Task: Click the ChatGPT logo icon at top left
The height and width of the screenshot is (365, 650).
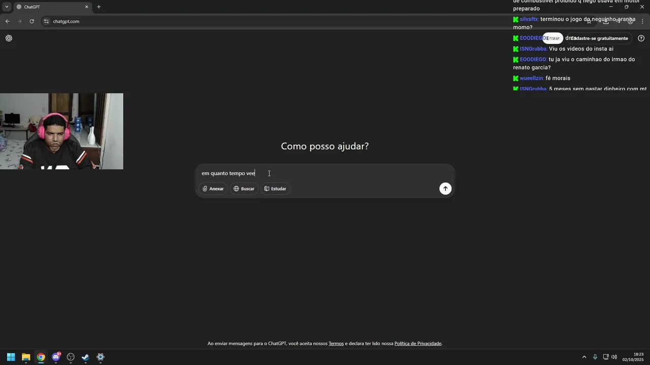Action: pyautogui.click(x=9, y=38)
